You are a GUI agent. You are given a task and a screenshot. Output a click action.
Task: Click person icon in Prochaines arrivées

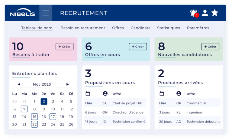tap(179, 93)
